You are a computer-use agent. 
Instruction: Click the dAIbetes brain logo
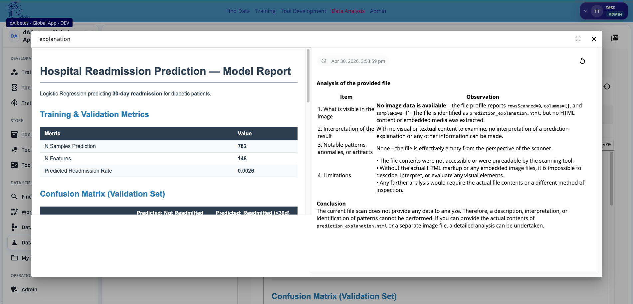15,10
